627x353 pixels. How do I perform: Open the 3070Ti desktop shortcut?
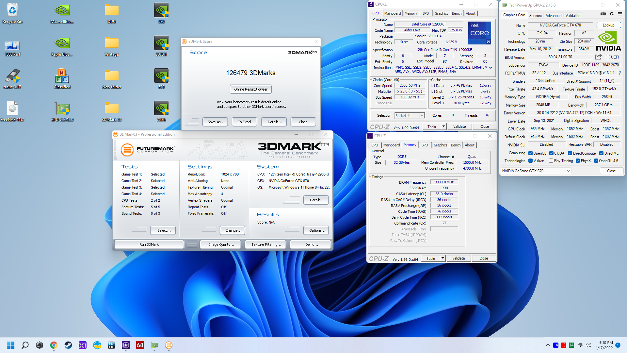(161, 46)
